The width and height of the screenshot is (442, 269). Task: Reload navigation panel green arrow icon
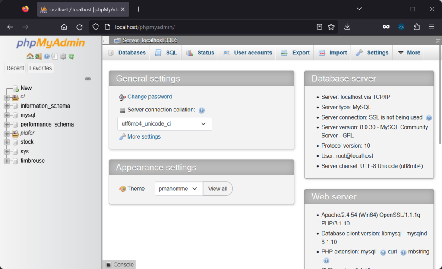click(x=71, y=56)
